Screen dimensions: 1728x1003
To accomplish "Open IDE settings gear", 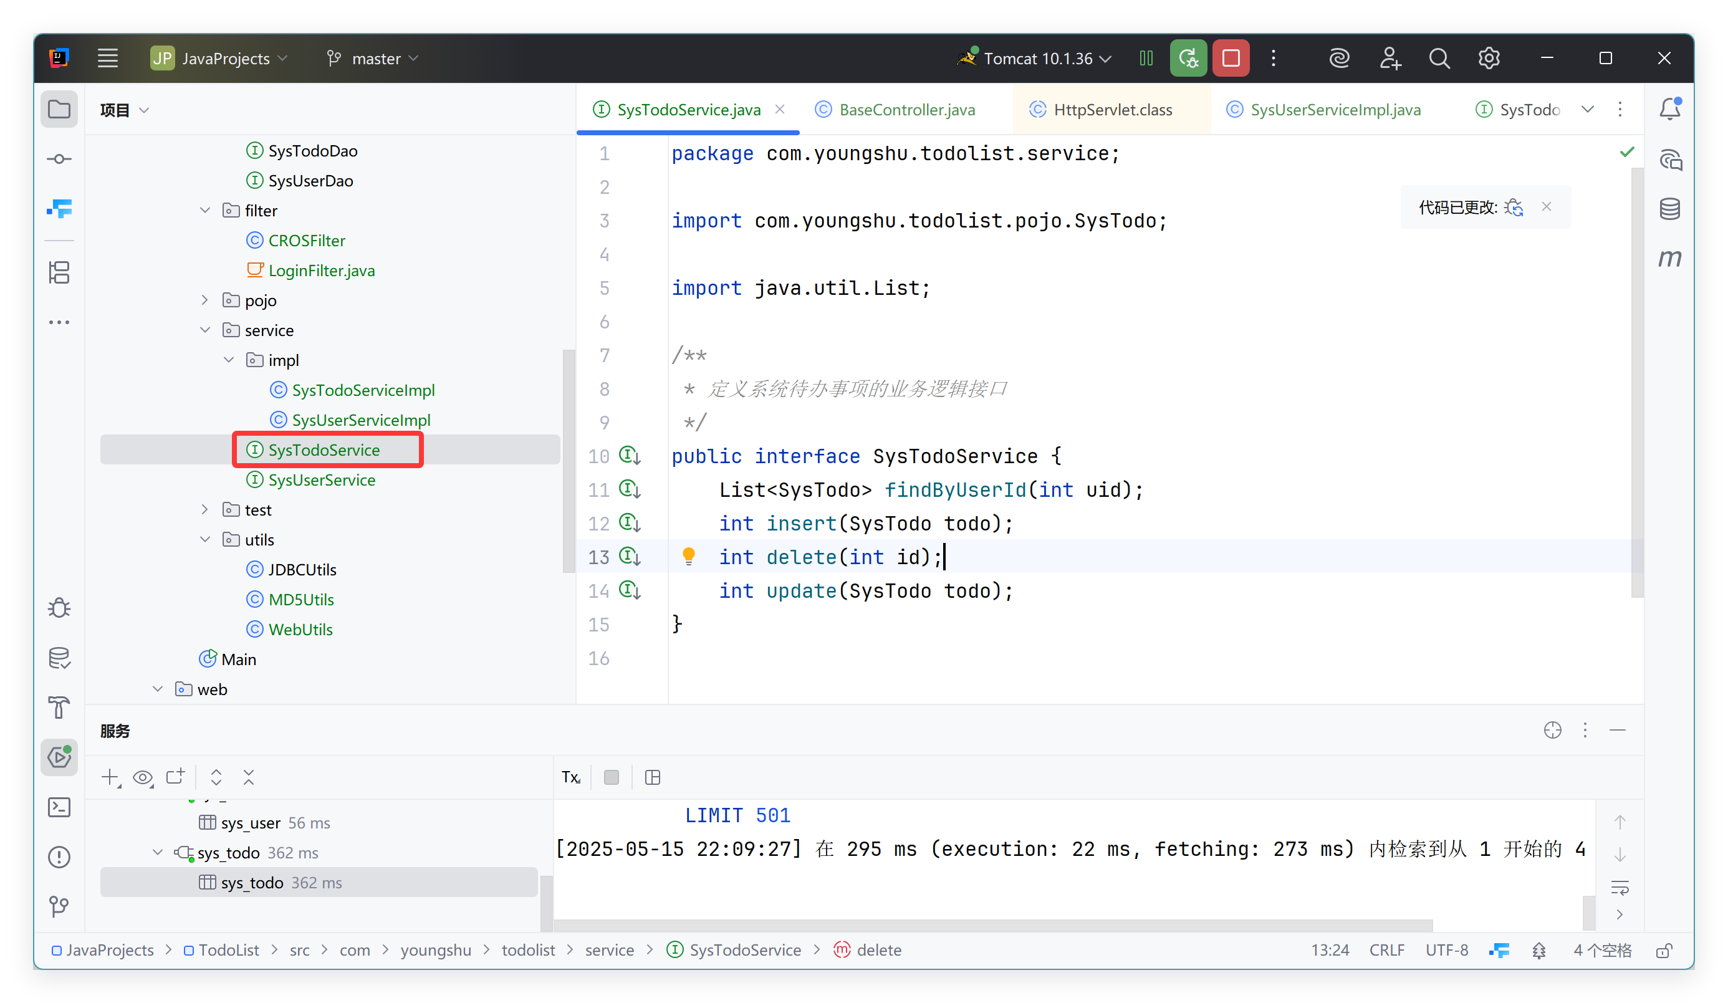I will pyautogui.click(x=1489, y=58).
